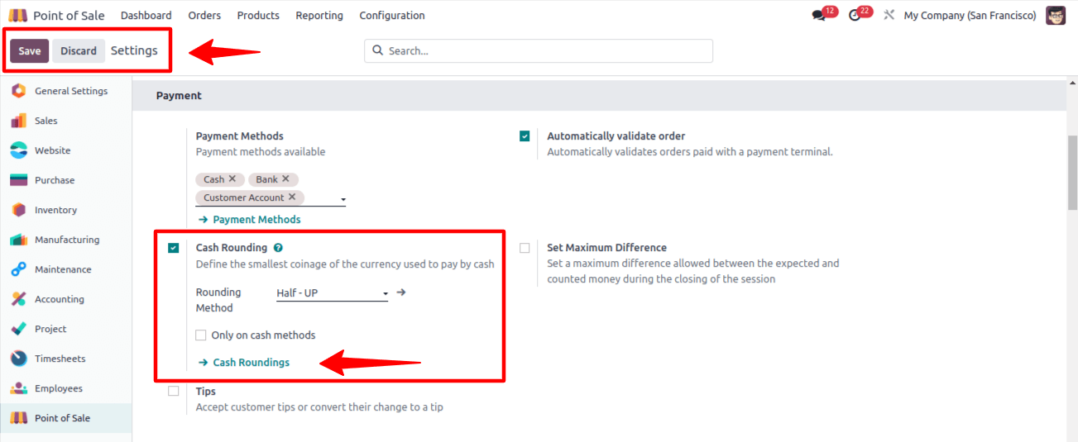Select Inventory in the sidebar
The image size is (1078, 442).
(65, 210)
